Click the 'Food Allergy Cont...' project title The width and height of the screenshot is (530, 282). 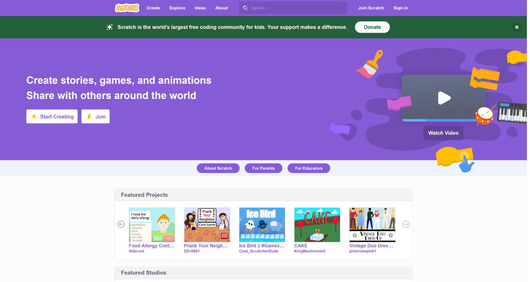pos(151,246)
